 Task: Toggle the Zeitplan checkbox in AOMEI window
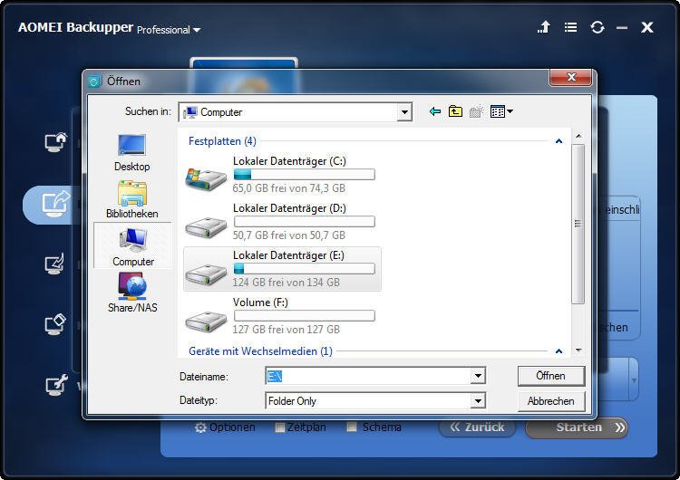[x=280, y=427]
